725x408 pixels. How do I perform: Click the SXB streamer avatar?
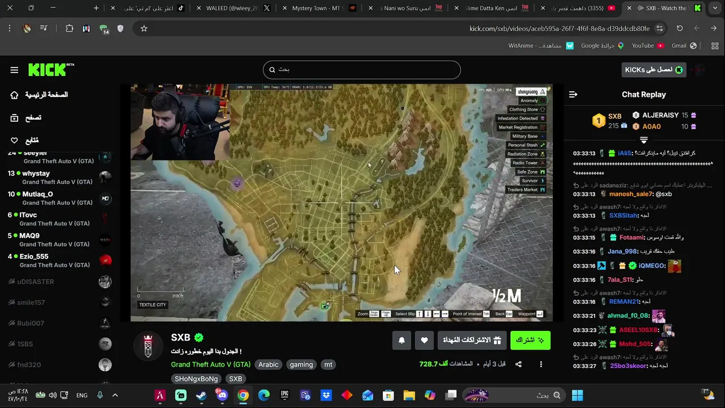[x=148, y=345]
